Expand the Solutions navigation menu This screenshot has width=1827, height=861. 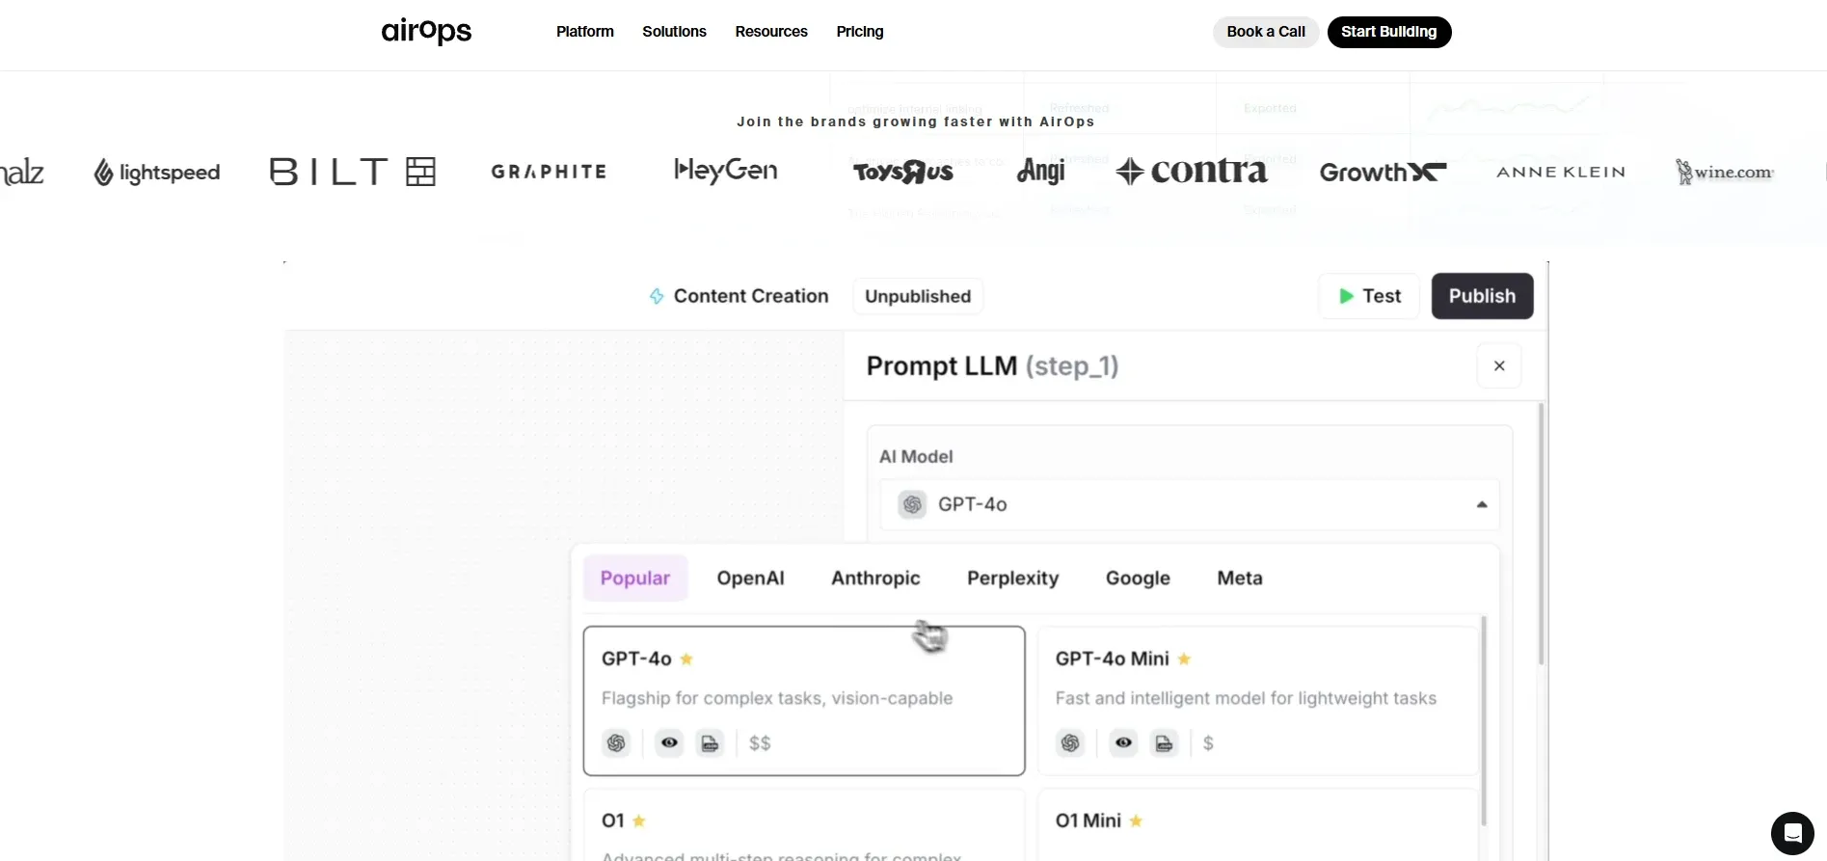point(674,32)
